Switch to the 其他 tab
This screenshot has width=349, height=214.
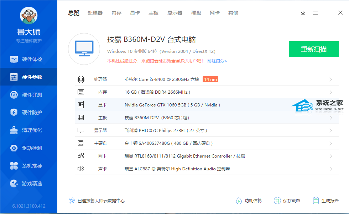click(233, 13)
